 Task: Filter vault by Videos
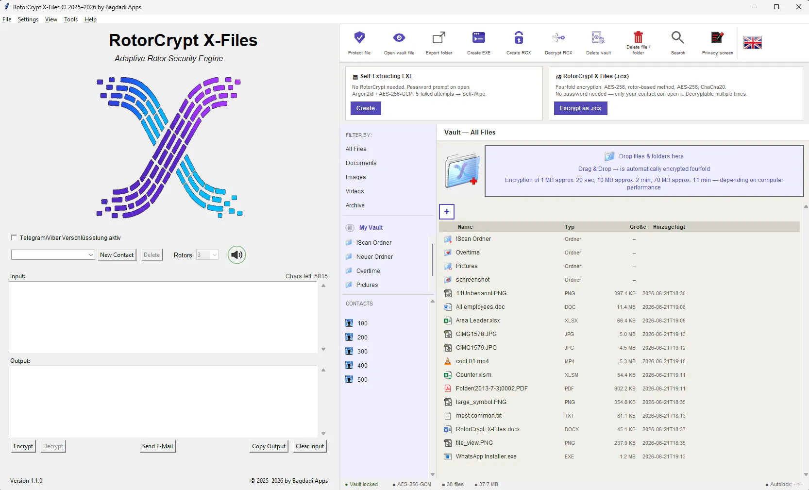(355, 191)
